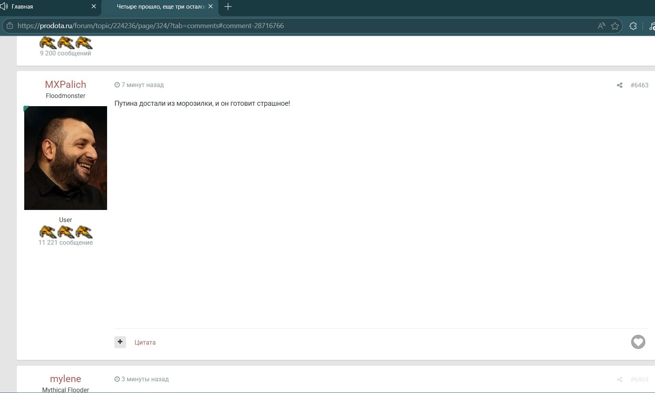Open MXPalich's user profile
655x393 pixels.
click(65, 85)
